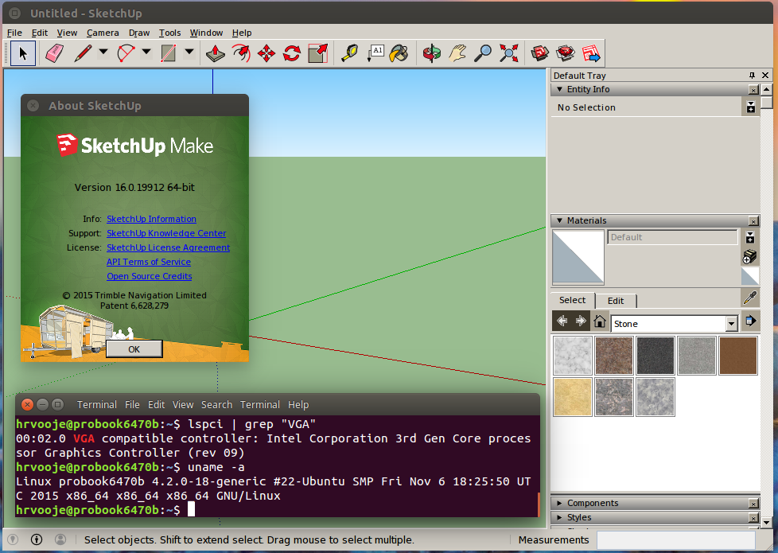Open the Stone material library dropdown
This screenshot has height=553, width=778.
point(731,324)
